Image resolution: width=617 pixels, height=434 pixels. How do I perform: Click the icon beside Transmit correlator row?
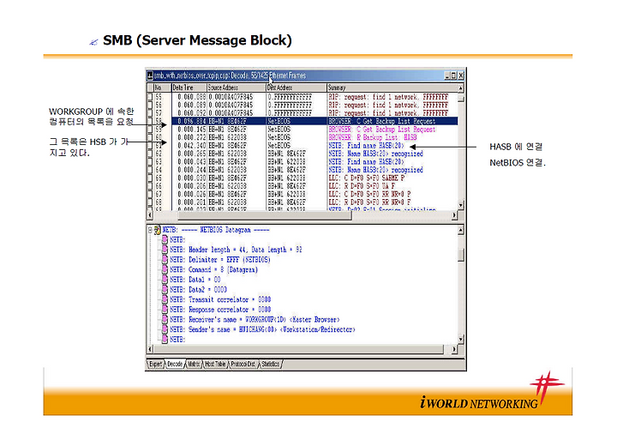165,299
